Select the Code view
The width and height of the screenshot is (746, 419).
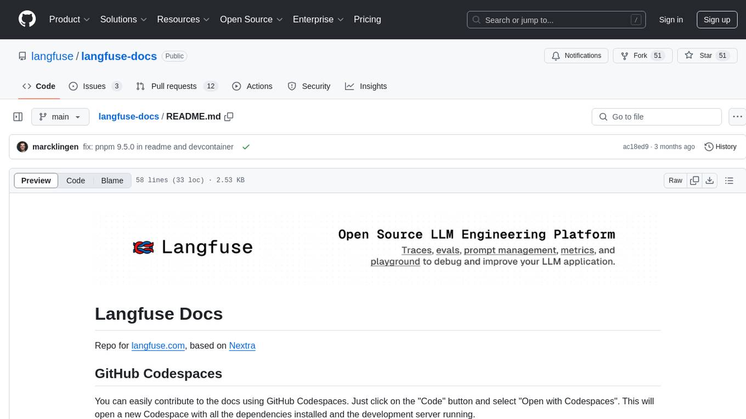tap(76, 180)
